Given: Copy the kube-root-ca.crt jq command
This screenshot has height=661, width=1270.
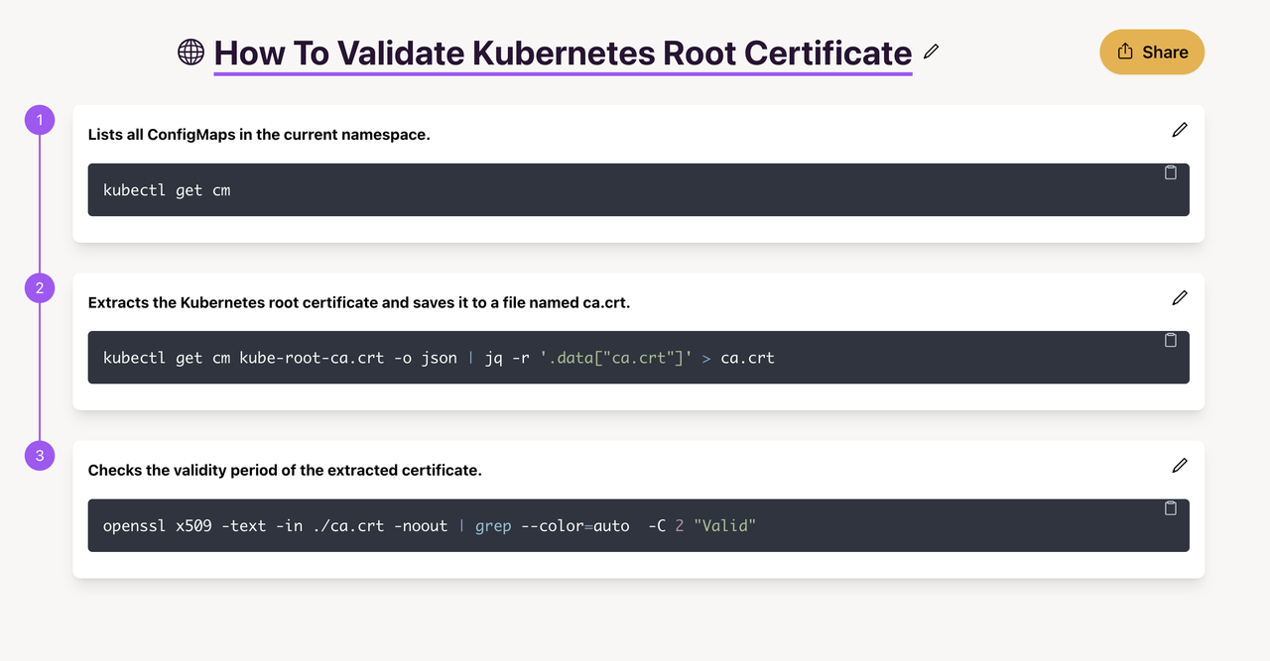Looking at the screenshot, I should tap(1170, 340).
